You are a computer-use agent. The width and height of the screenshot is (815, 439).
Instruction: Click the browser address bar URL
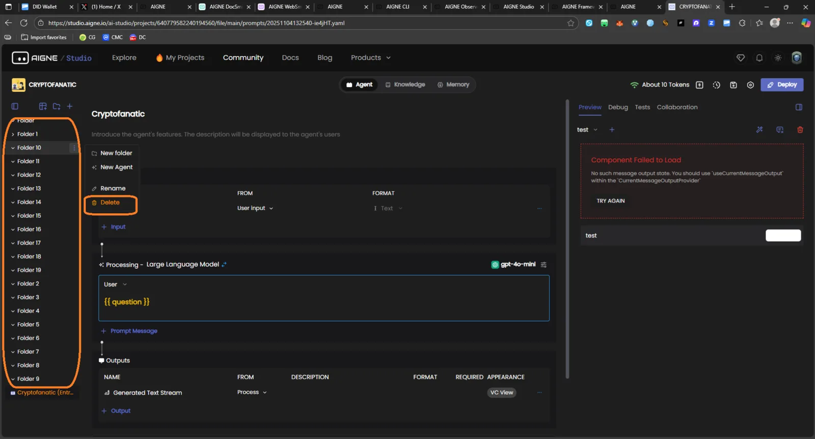coord(197,23)
